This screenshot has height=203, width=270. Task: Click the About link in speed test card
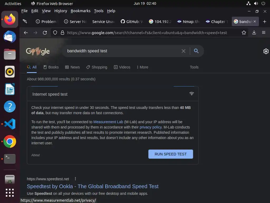[x=36, y=155]
